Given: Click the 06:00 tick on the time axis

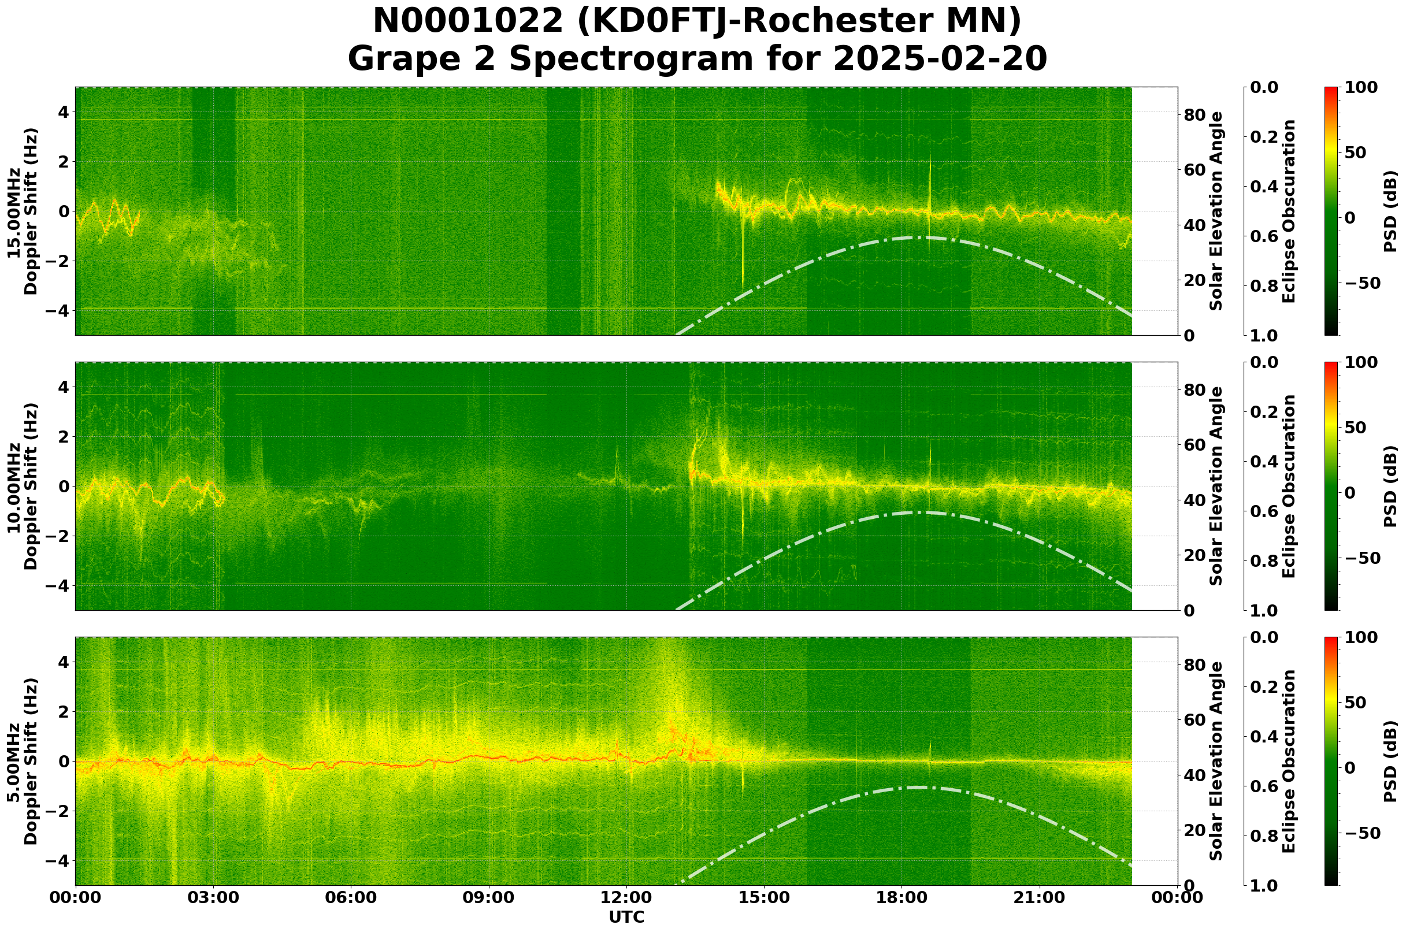Looking at the screenshot, I should pyautogui.click(x=351, y=897).
